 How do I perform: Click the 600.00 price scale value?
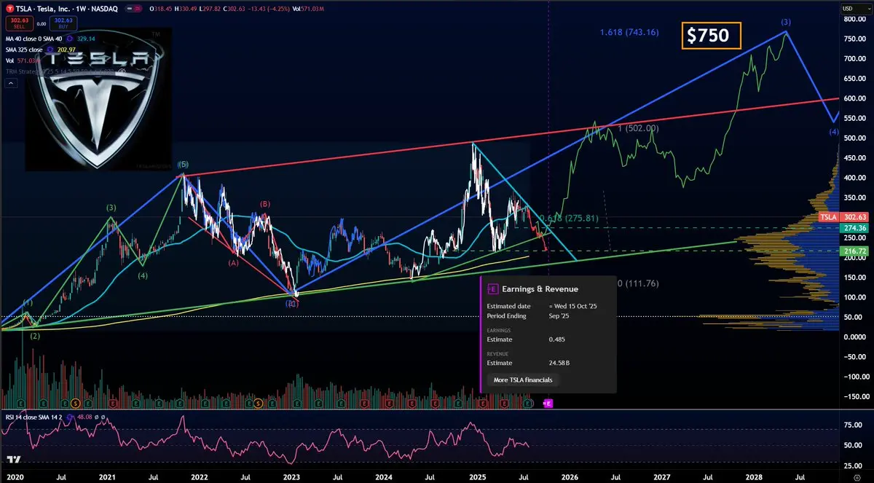click(854, 98)
